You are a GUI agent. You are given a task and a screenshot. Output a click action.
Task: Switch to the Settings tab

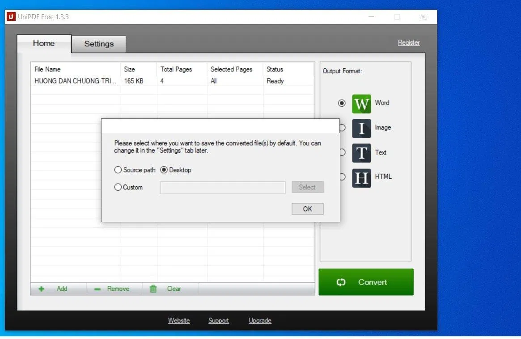(99, 44)
